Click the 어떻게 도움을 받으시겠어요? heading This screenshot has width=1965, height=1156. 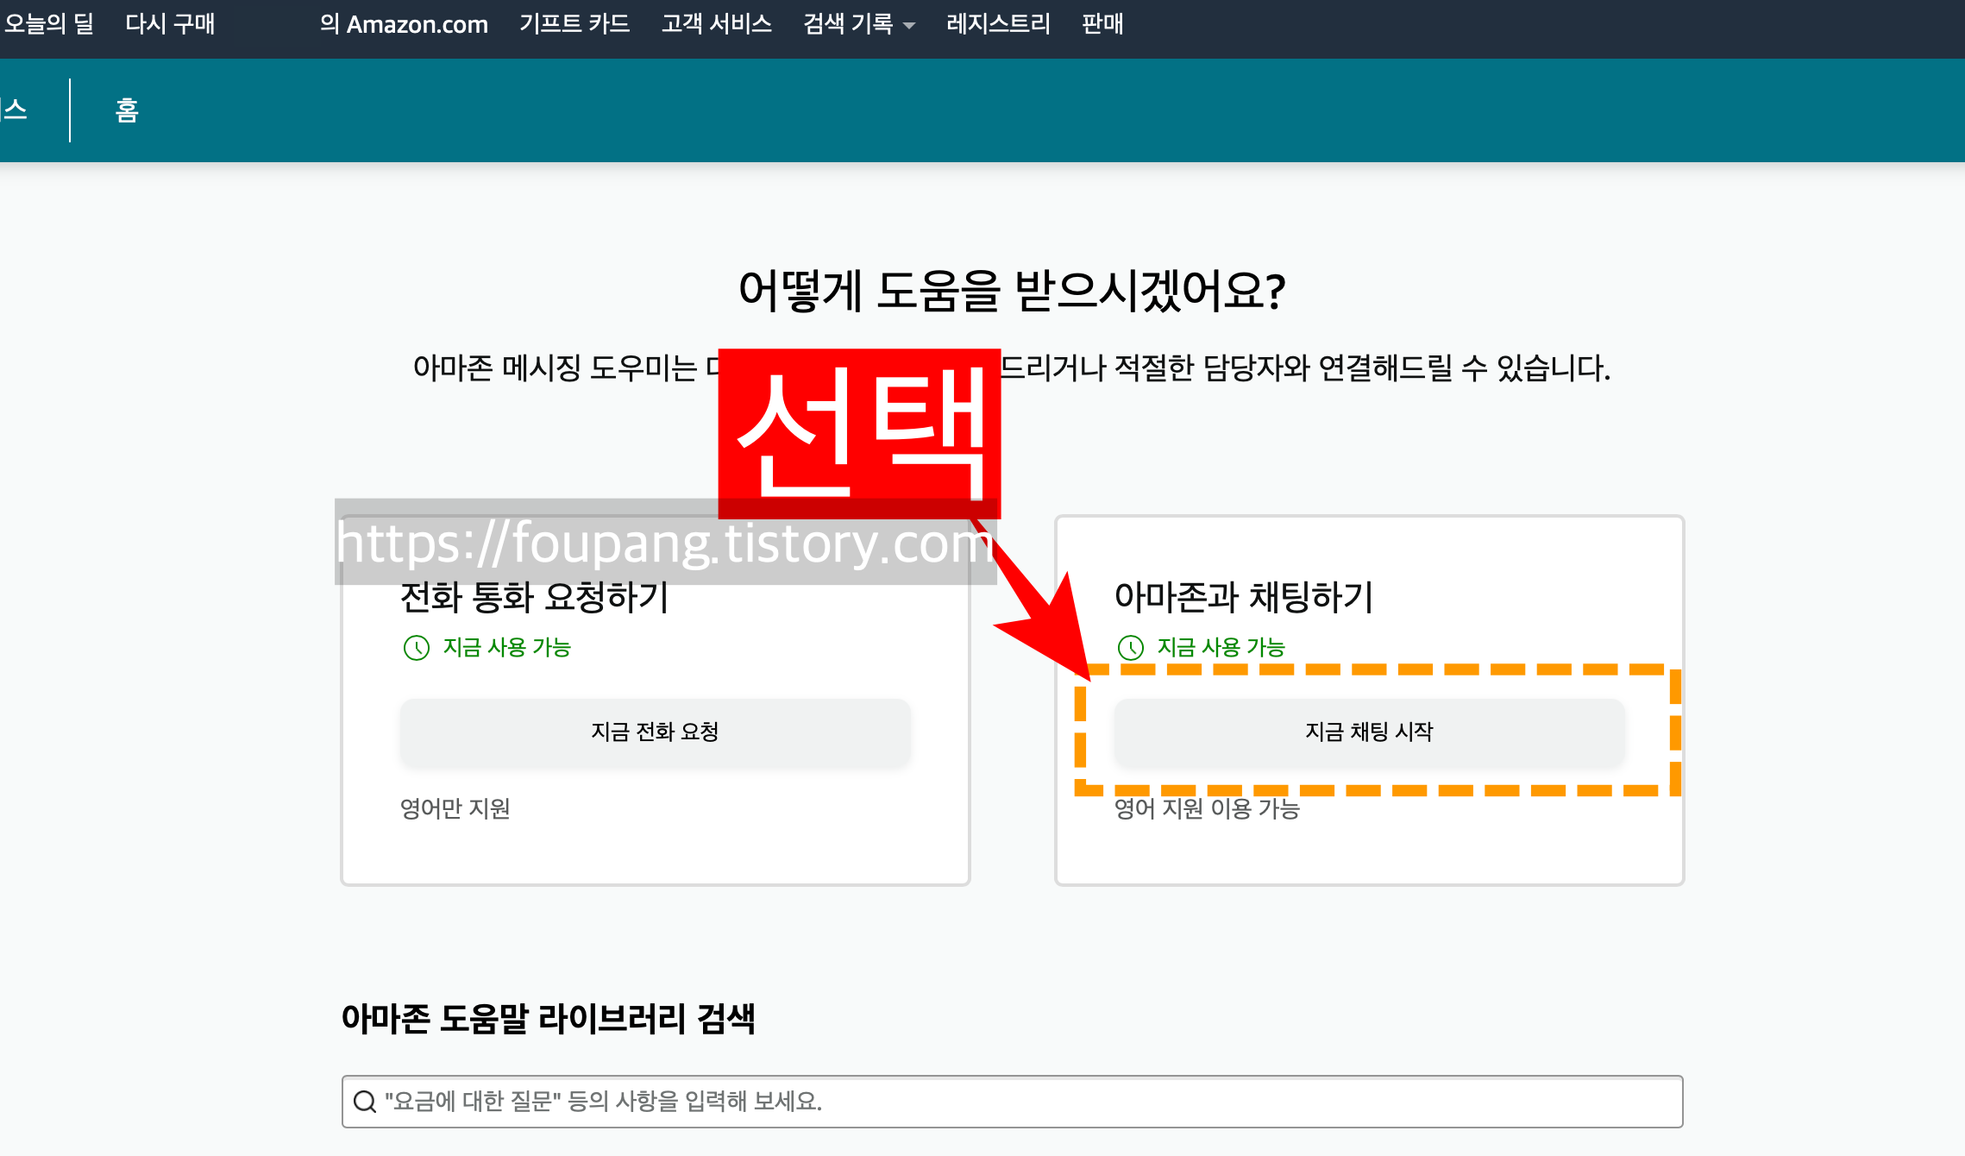(x=1012, y=290)
